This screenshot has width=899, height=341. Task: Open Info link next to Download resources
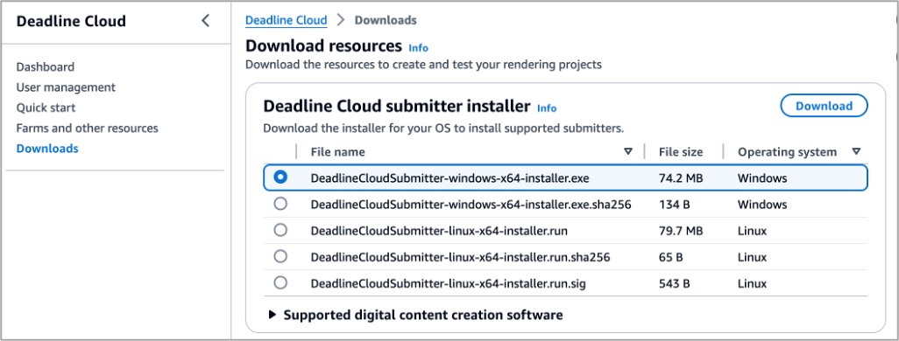pyautogui.click(x=419, y=47)
